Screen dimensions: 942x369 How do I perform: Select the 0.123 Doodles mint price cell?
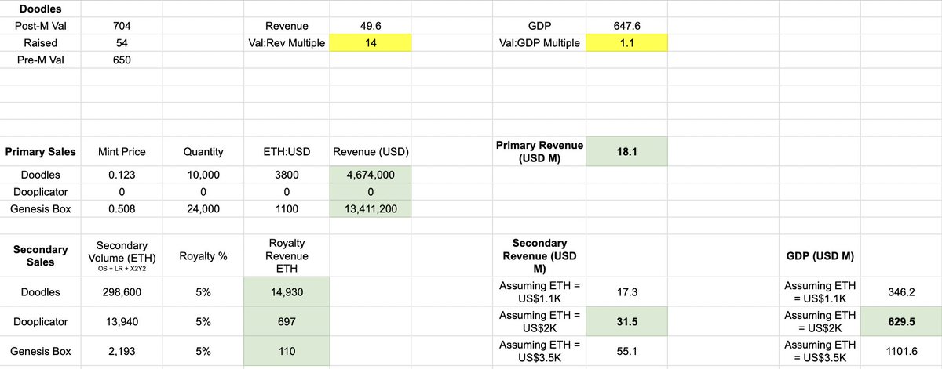coord(122,175)
